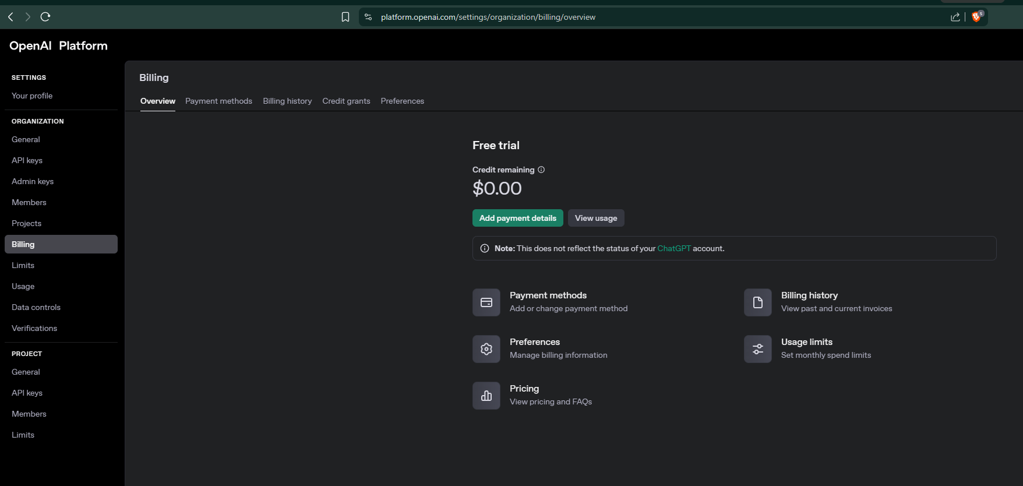
Task: Reload the page with the refresh icon
Action: [45, 17]
